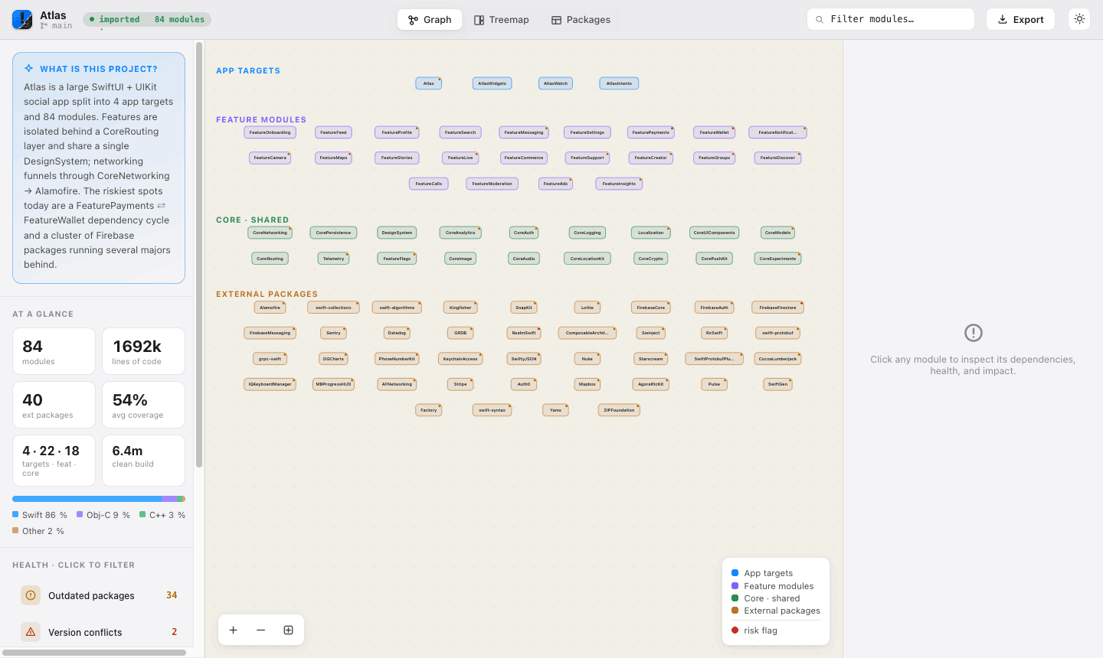This screenshot has height=658, width=1103.
Task: Switch to the Treemap view tab
Action: tap(501, 19)
